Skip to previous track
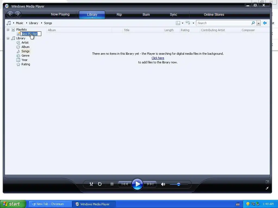 [125, 184]
